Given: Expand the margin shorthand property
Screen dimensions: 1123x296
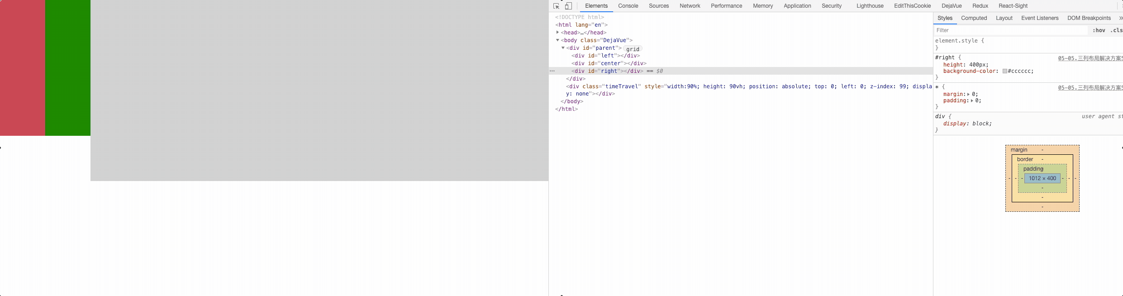Looking at the screenshot, I should [x=968, y=94].
